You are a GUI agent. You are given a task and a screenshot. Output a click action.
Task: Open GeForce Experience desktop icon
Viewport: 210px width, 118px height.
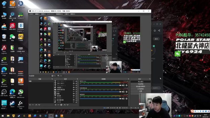(4, 61)
